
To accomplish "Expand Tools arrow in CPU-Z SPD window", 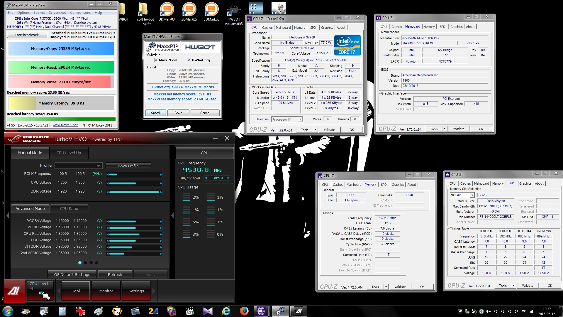I will 513,286.
